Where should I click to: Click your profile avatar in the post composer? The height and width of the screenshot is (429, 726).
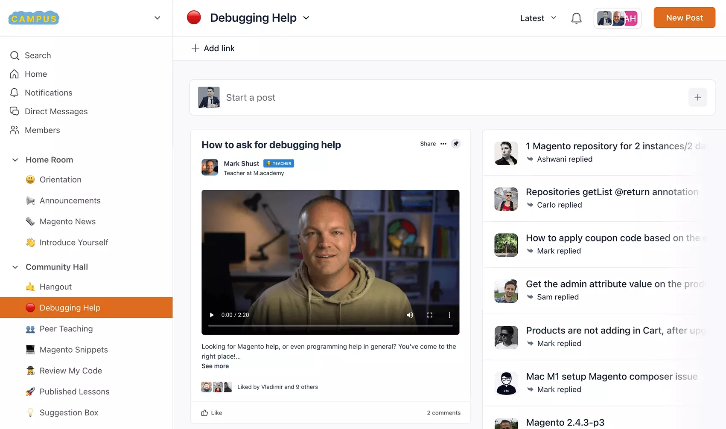(x=209, y=97)
